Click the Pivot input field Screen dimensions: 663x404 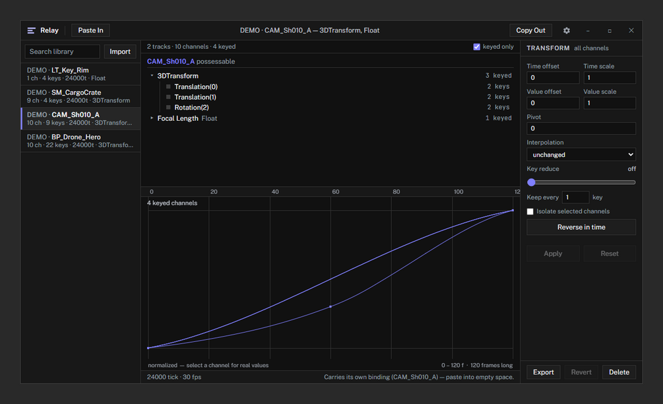tap(581, 128)
